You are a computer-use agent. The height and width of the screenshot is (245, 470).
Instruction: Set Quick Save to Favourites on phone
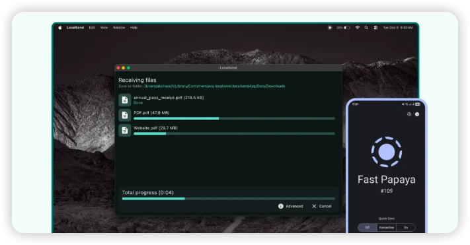click(x=387, y=228)
